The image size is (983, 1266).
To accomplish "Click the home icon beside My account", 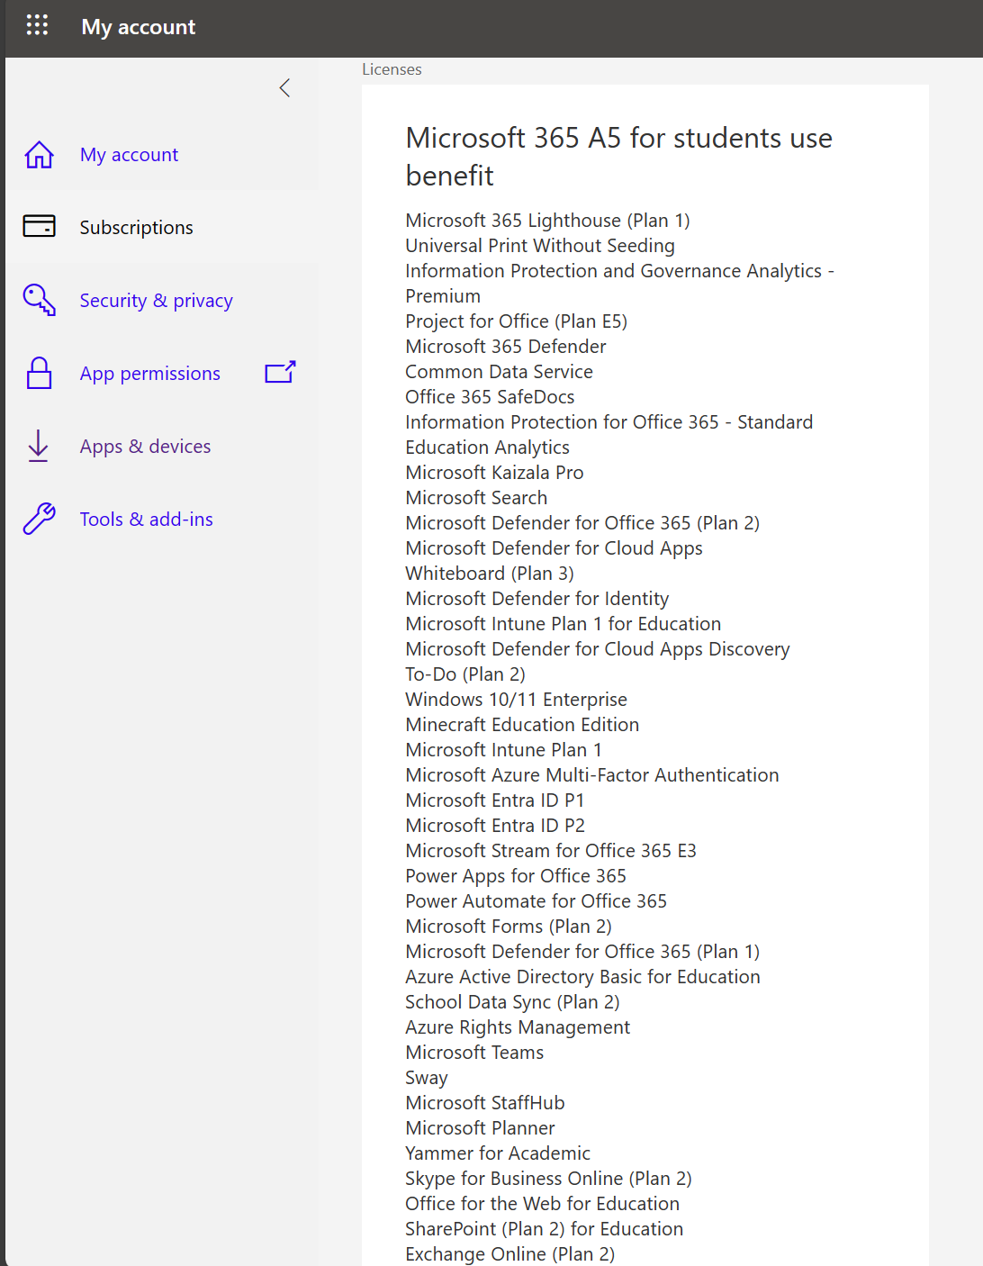I will pos(39,155).
